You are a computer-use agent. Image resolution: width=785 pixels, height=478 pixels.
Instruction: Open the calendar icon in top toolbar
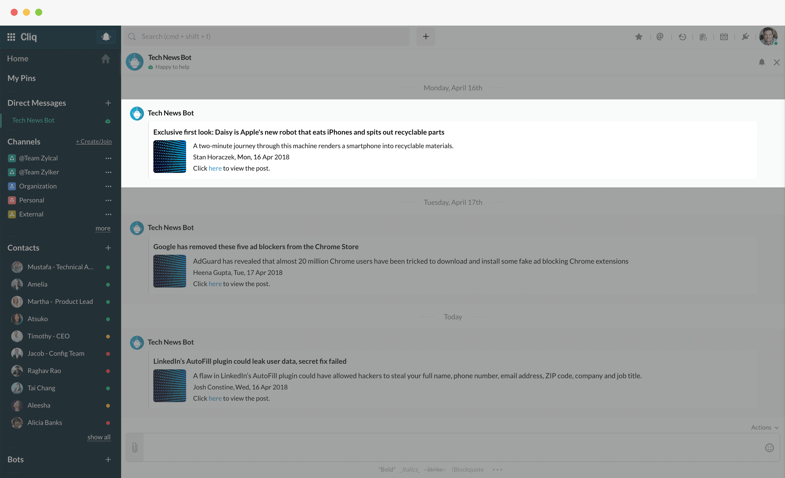tap(724, 36)
